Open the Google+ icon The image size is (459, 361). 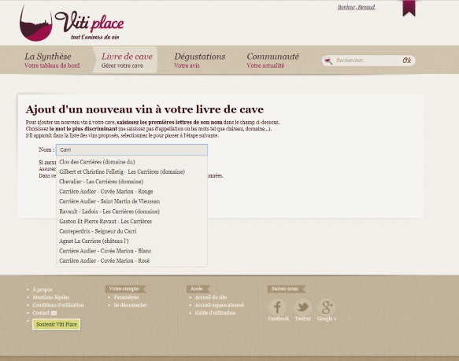pyautogui.click(x=327, y=307)
